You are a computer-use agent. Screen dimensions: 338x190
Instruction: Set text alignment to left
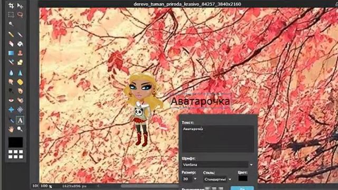[x=208, y=188]
